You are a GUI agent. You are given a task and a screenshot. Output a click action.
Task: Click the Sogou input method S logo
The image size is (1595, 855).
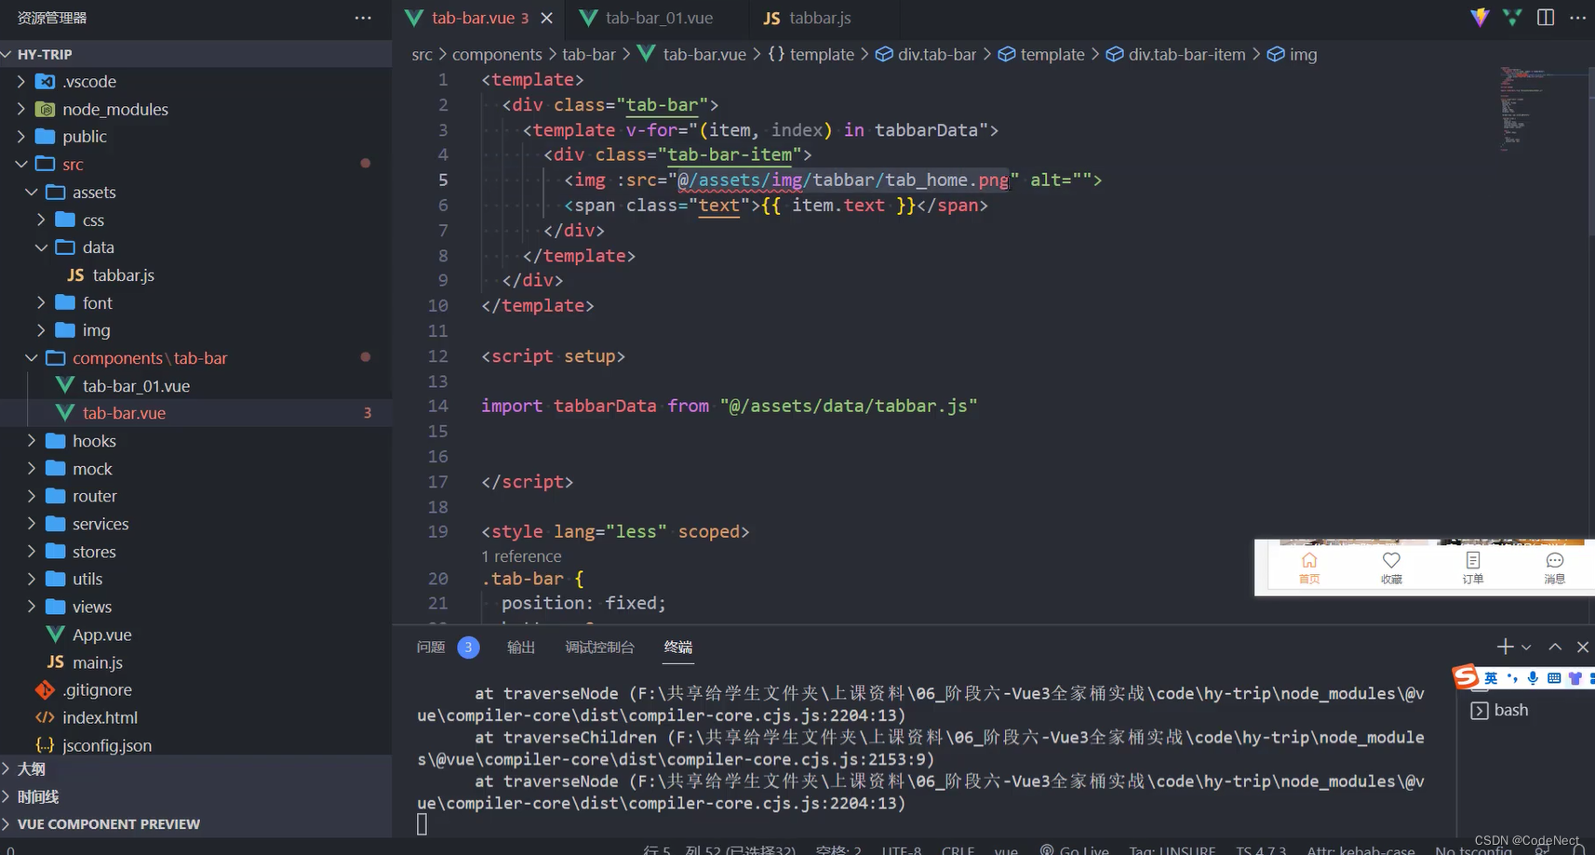1467,676
